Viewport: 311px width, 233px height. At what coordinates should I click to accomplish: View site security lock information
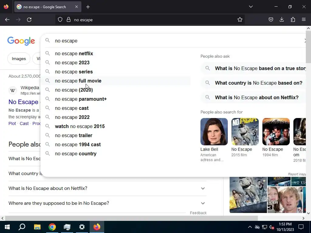point(69,20)
